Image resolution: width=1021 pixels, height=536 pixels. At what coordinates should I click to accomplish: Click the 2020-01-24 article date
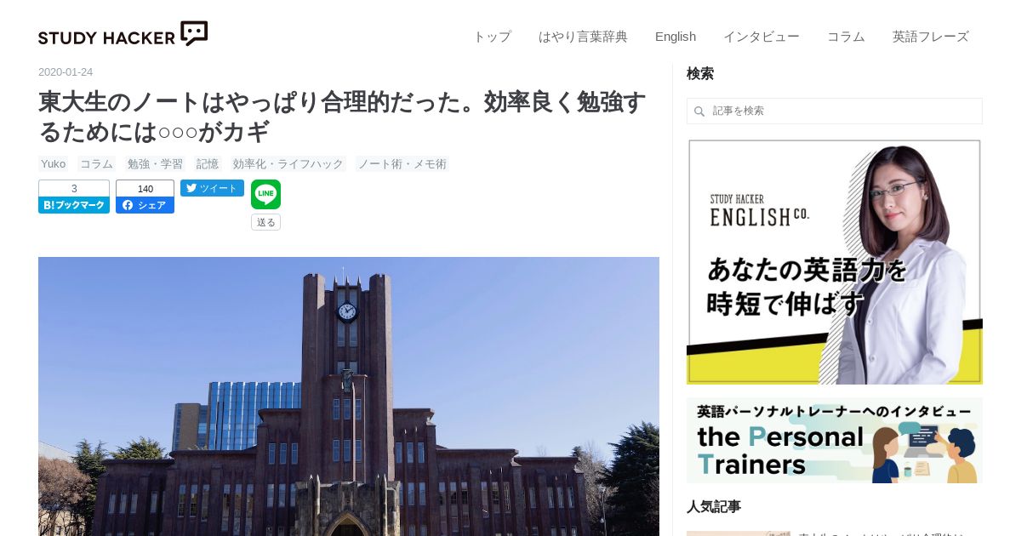tap(66, 72)
